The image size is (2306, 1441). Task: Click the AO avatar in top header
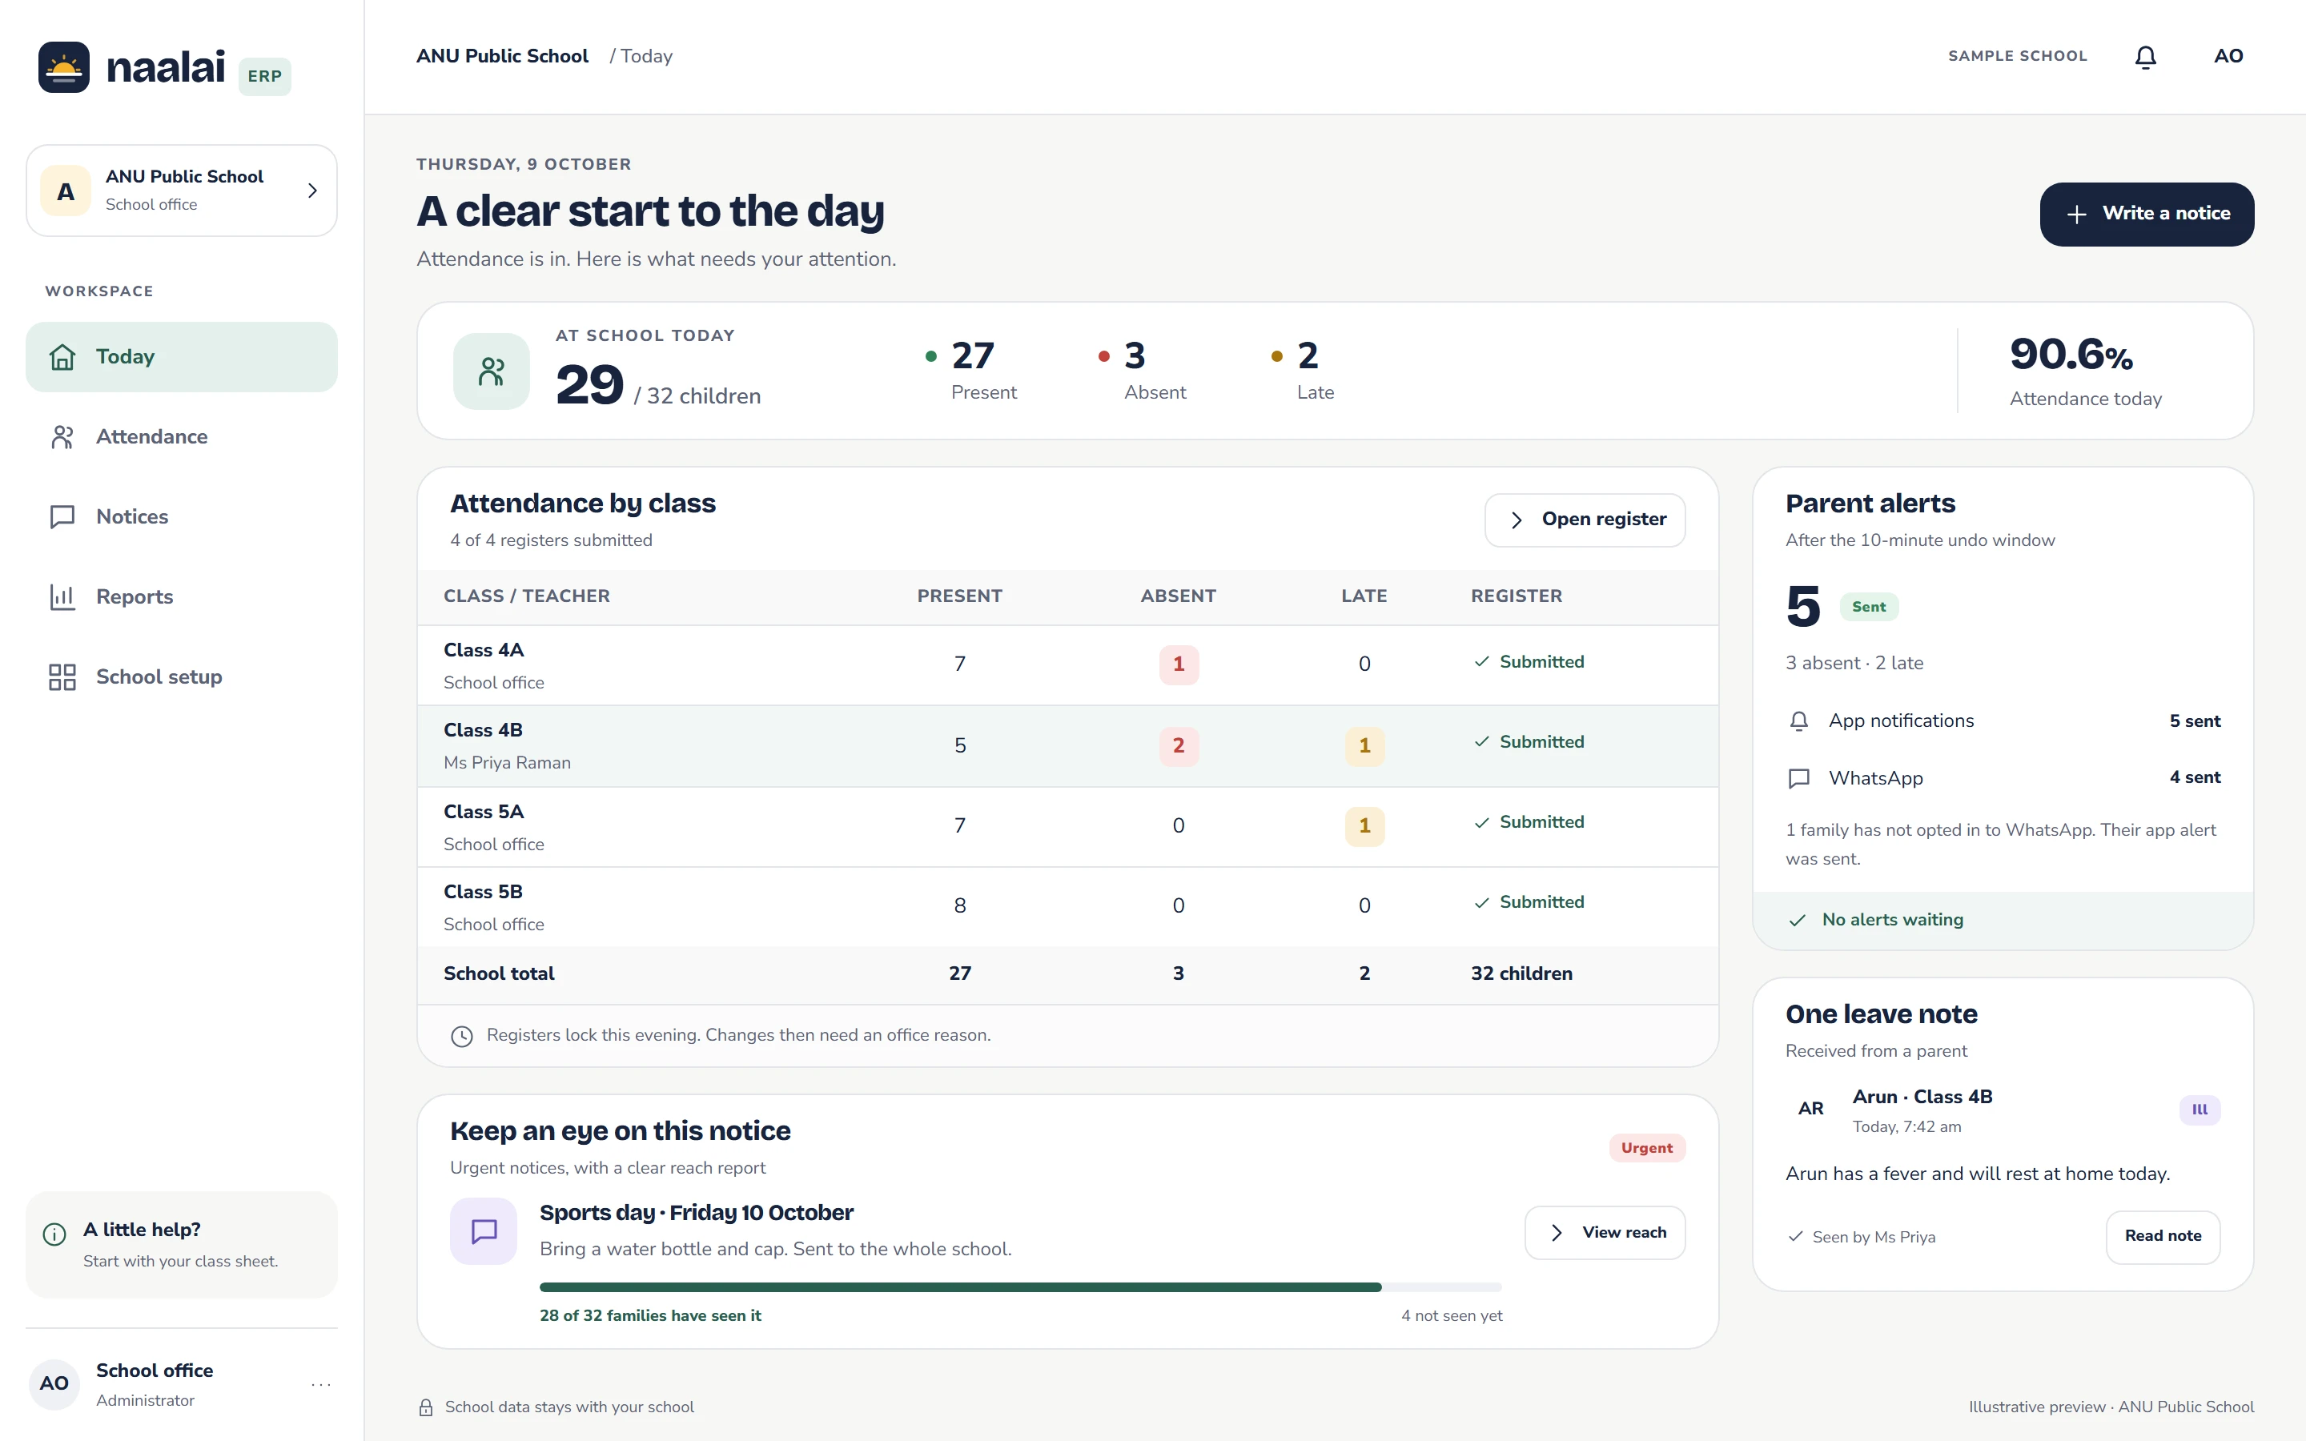(x=2228, y=56)
